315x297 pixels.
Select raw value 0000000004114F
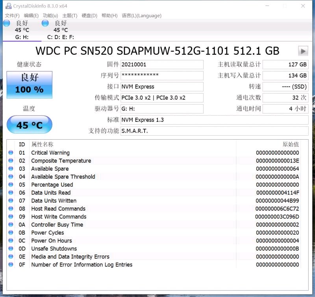(x=278, y=193)
